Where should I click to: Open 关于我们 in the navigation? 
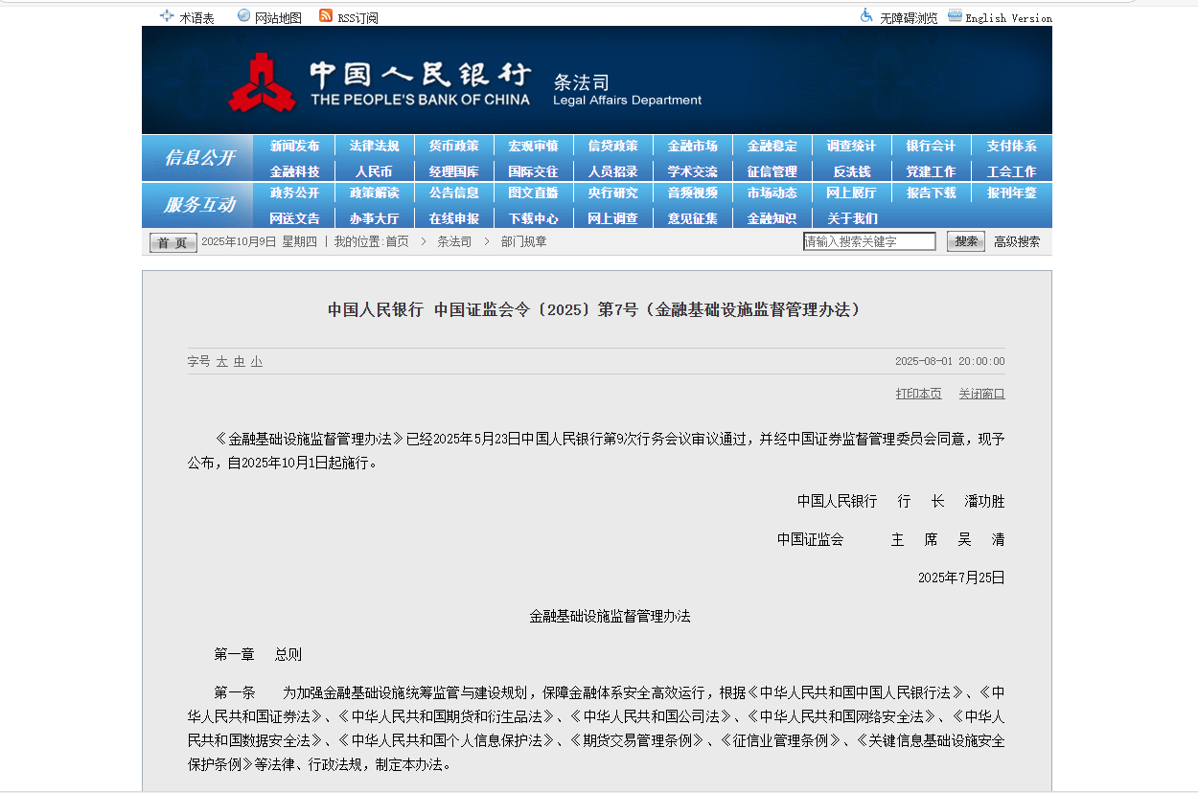click(x=851, y=218)
